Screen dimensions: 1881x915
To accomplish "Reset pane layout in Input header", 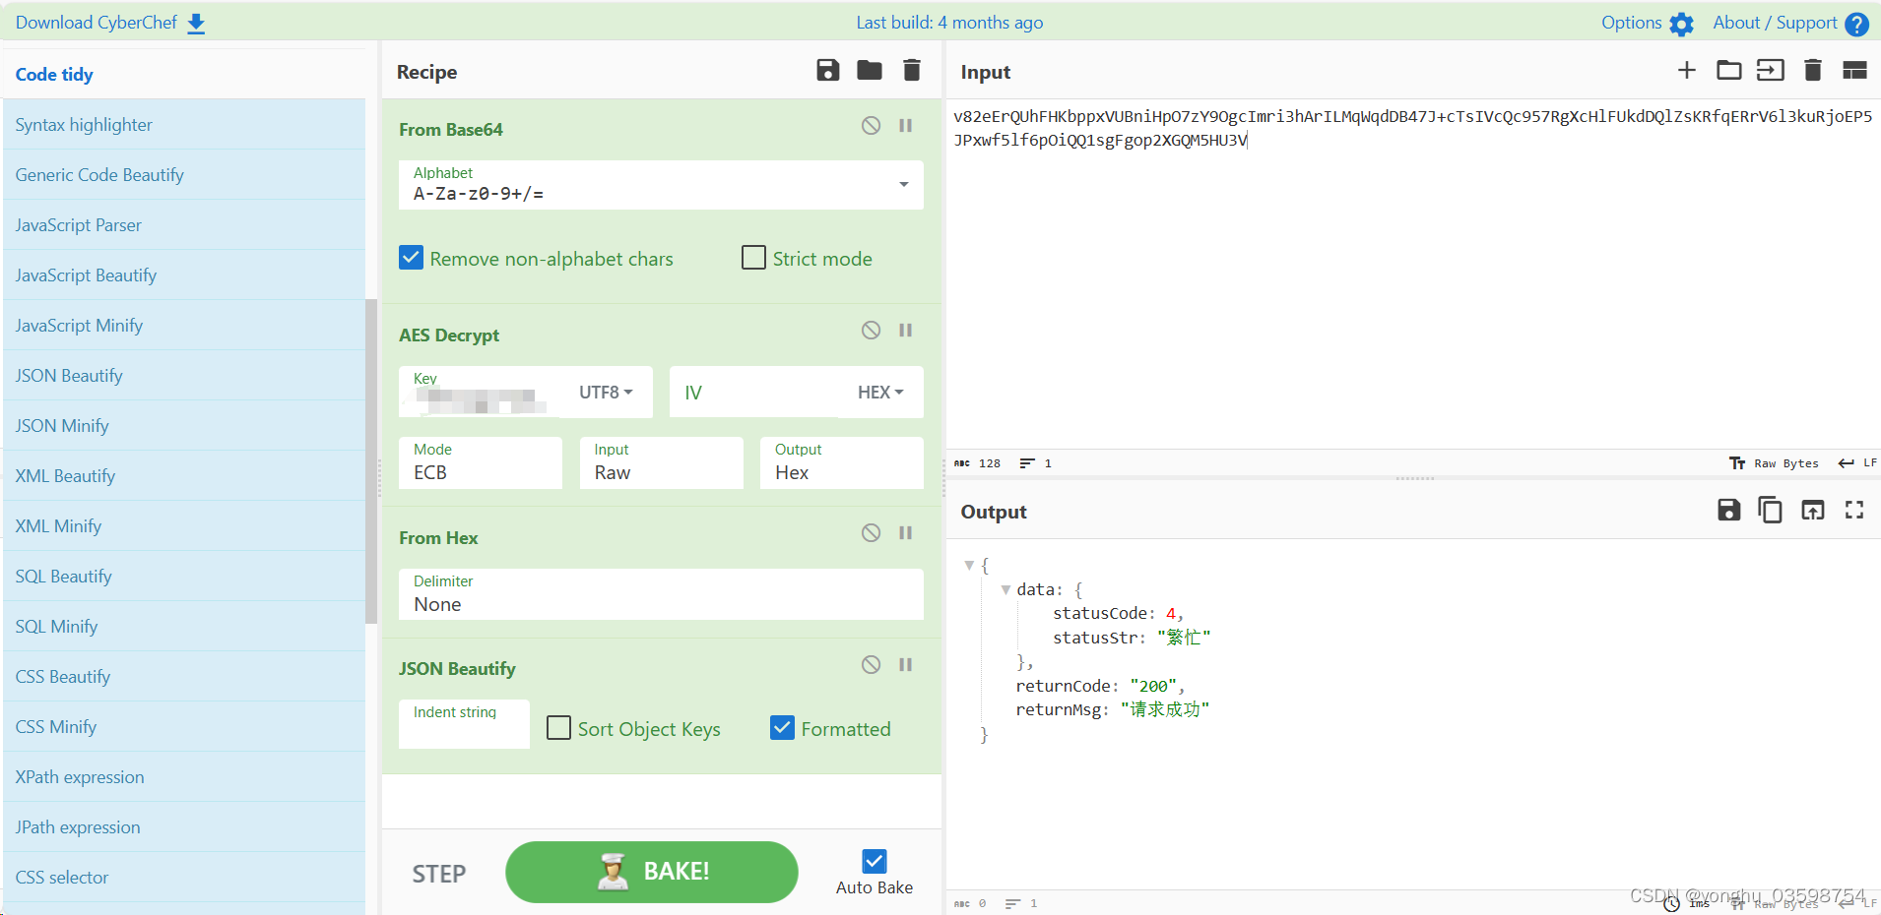I will (1855, 70).
